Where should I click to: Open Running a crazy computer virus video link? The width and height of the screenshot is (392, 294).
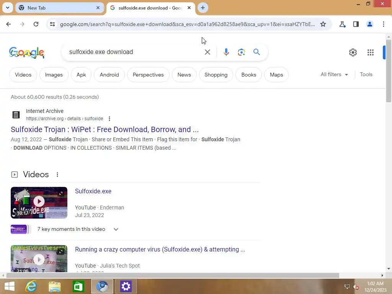click(160, 250)
